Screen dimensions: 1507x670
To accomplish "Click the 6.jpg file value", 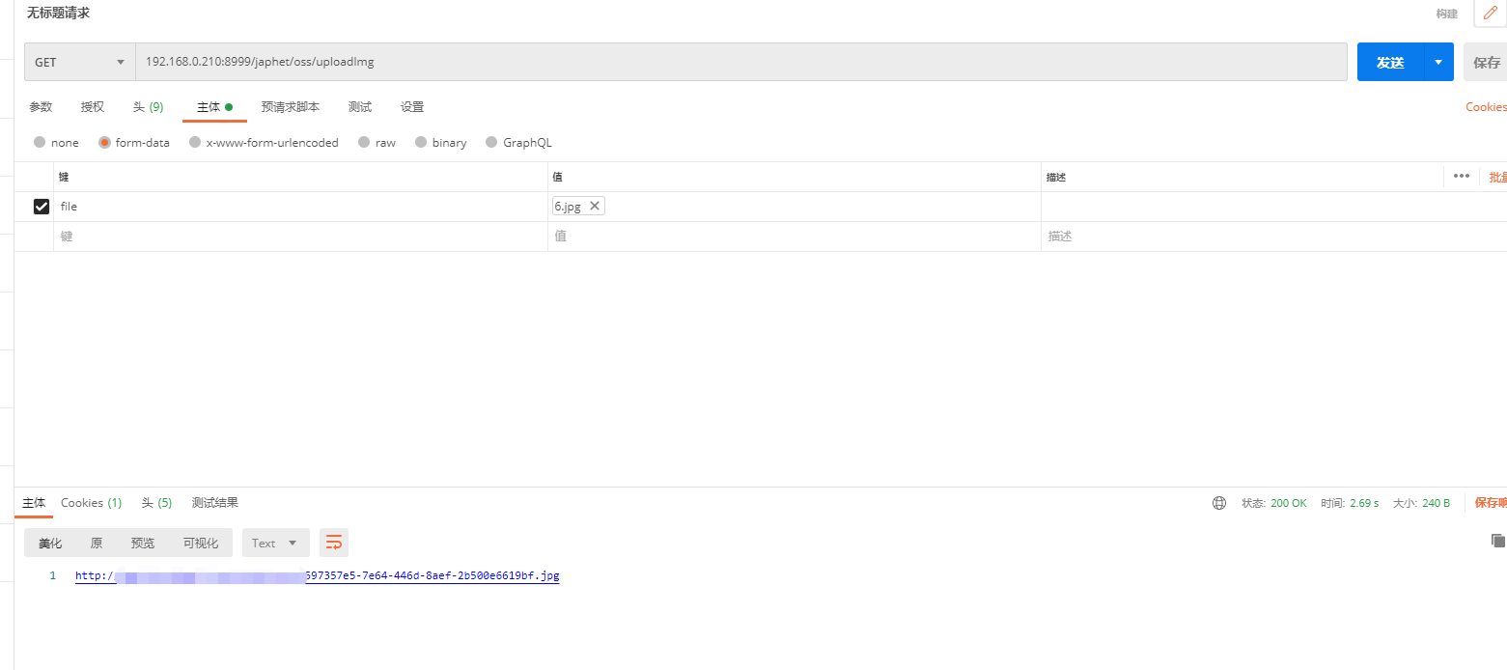I will point(568,206).
